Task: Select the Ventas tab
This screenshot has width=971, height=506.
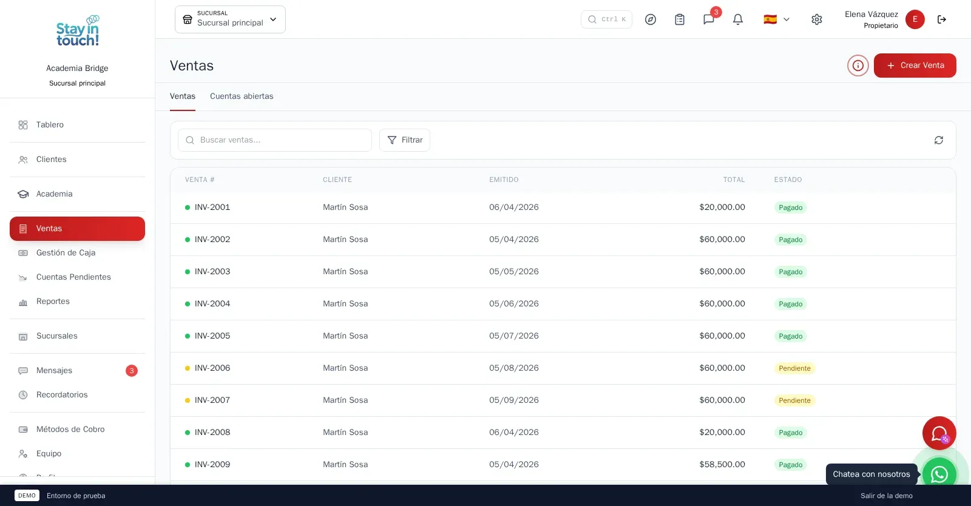Action: coord(183,96)
